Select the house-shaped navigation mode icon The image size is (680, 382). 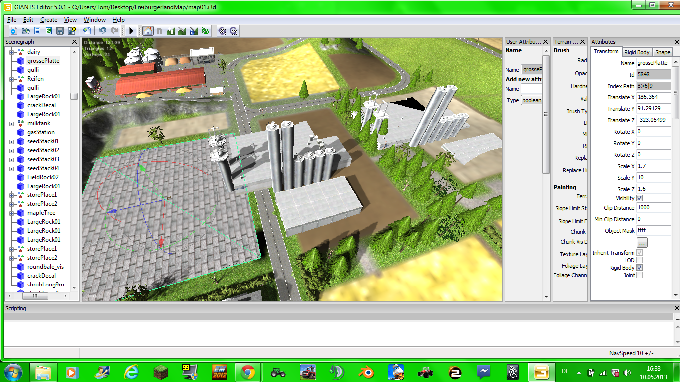[x=148, y=31]
